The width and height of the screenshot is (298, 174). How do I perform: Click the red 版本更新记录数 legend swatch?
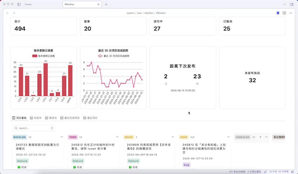(35, 56)
